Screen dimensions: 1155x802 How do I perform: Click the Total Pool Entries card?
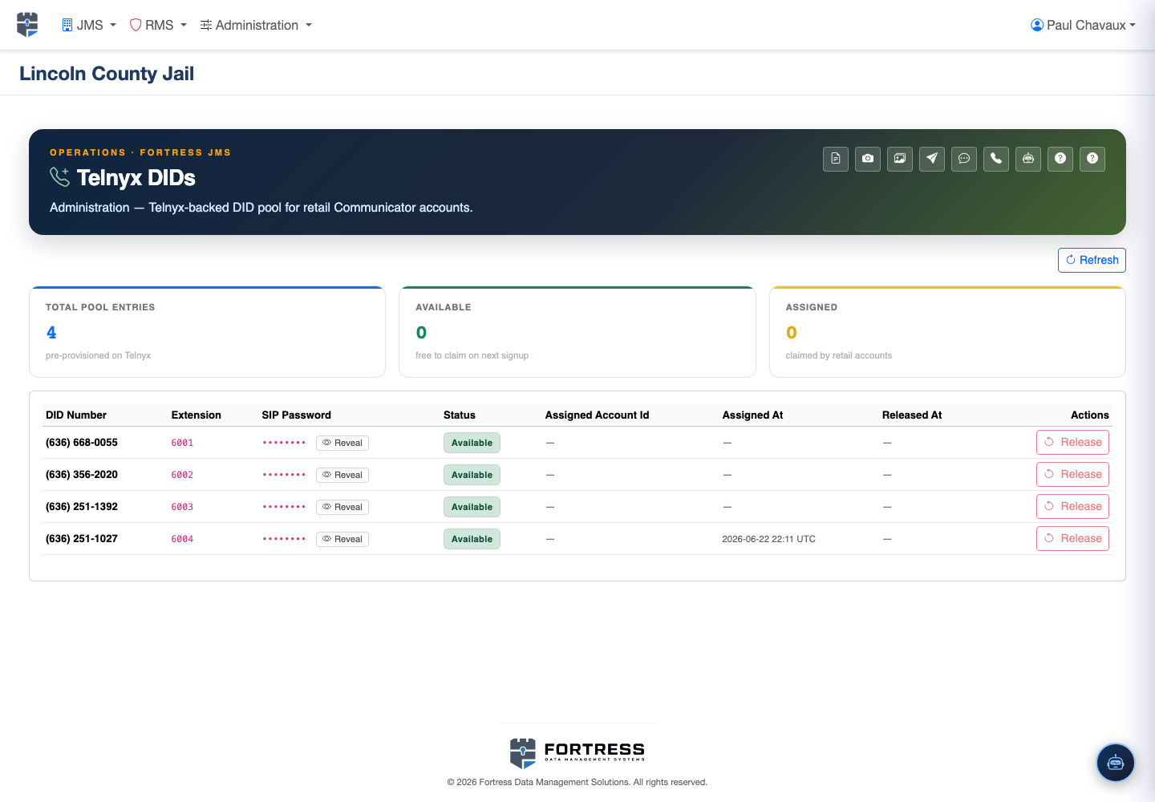click(x=207, y=332)
